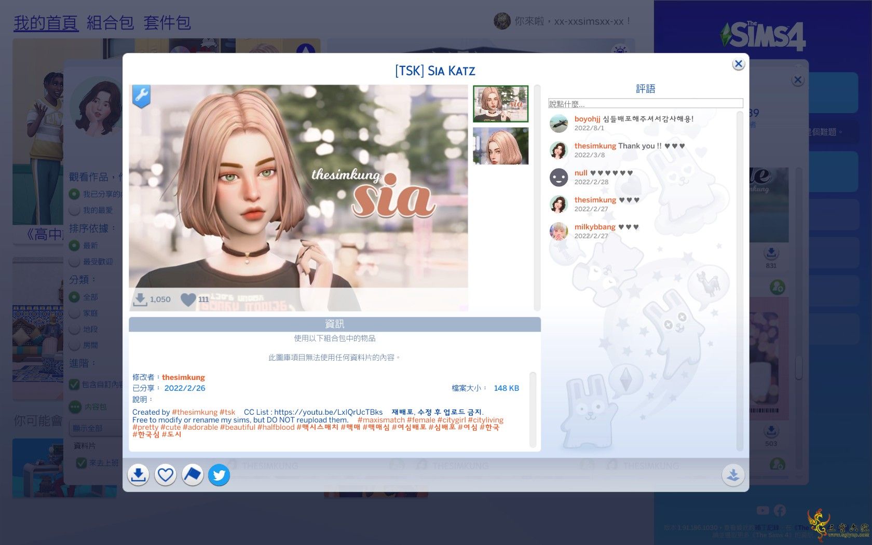Viewport: 872px width, 545px height.
Task: Select 家庭 category radio button
Action: [75, 314]
